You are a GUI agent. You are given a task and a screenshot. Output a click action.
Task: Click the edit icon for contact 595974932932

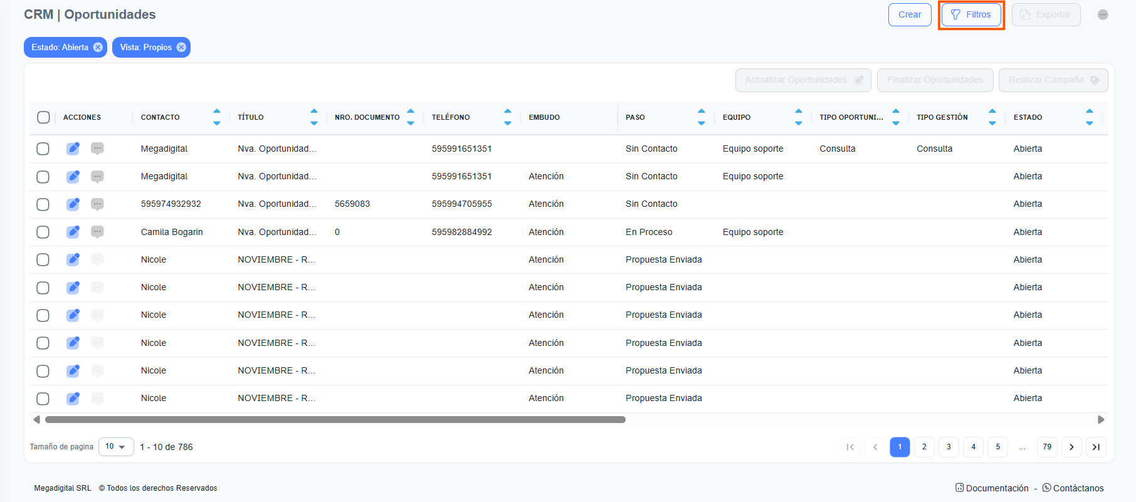pyautogui.click(x=73, y=204)
